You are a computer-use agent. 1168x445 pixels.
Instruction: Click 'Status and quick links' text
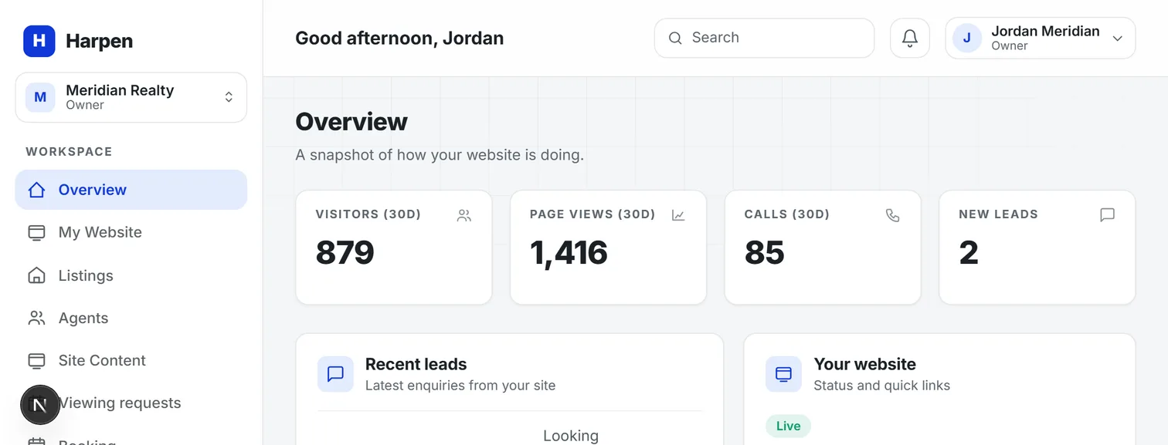pyautogui.click(x=881, y=386)
